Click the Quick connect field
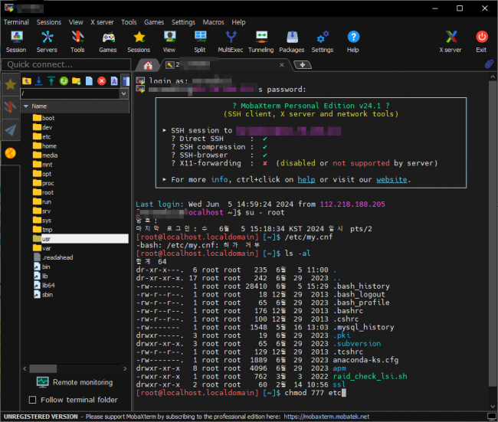 (67, 64)
